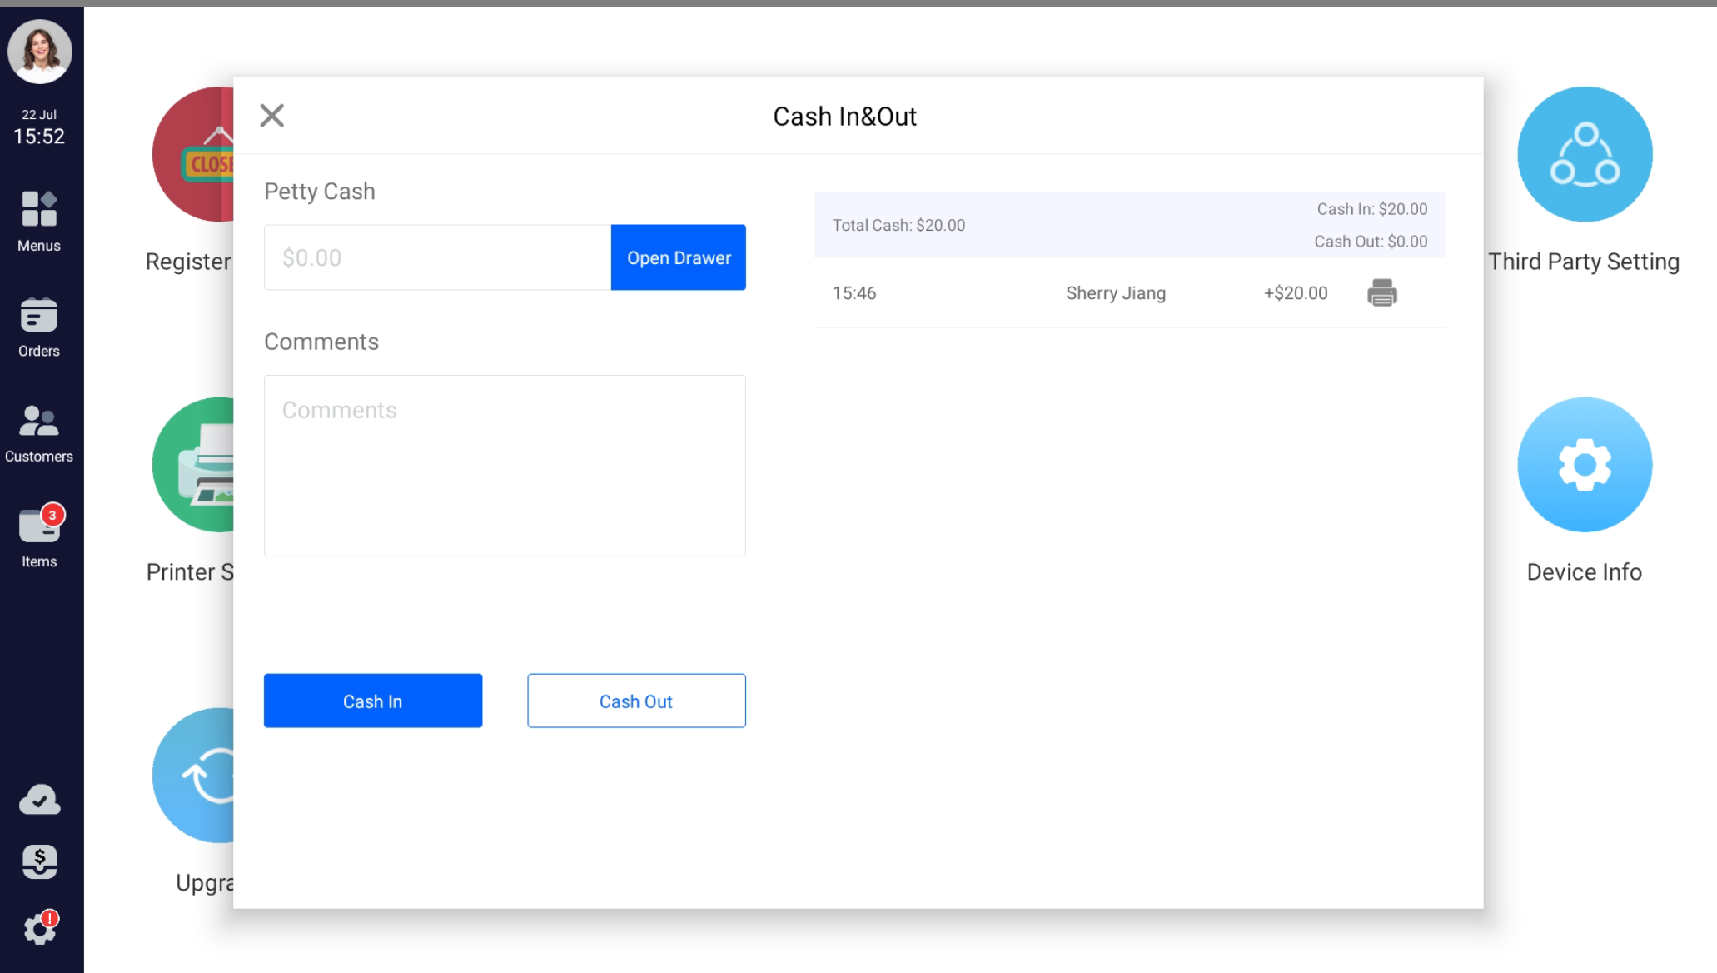This screenshot has height=973, width=1717.
Task: Open Third Party Setting
Action: click(x=1584, y=155)
